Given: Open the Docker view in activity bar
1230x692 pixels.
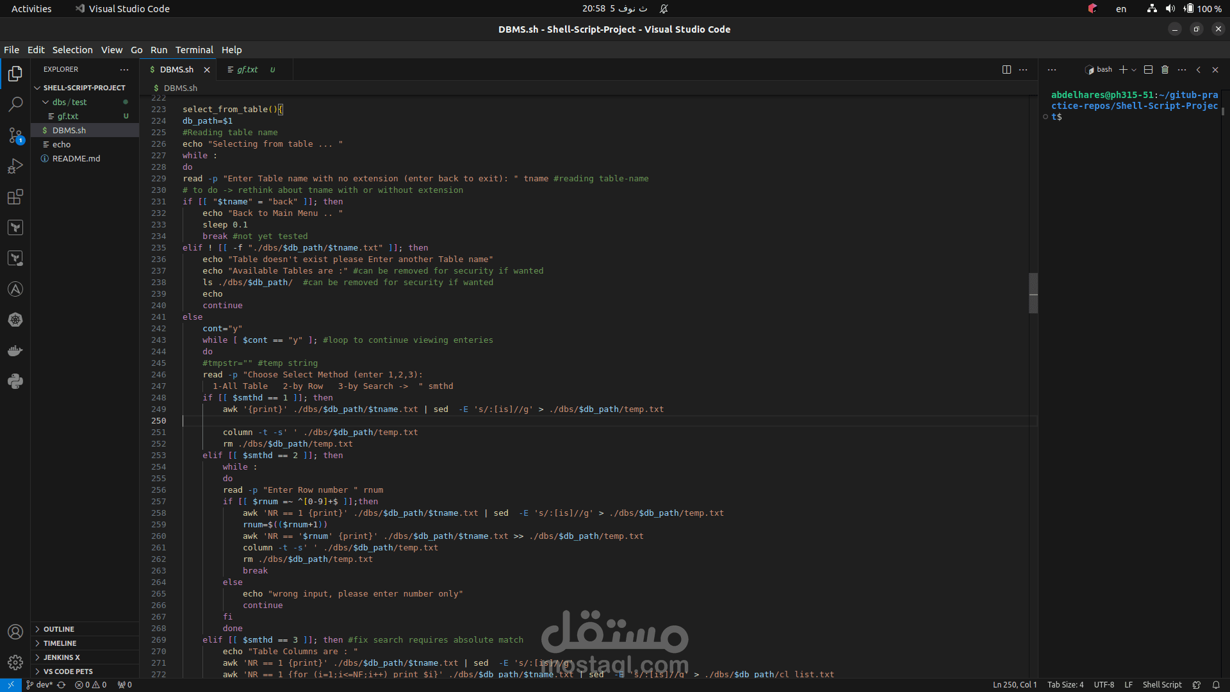Looking at the screenshot, I should pyautogui.click(x=15, y=350).
